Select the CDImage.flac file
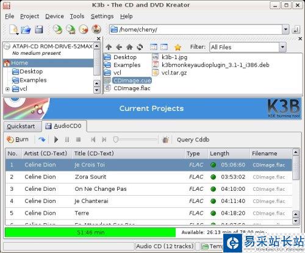Screen dimensions: 305x253 [x=127, y=88]
